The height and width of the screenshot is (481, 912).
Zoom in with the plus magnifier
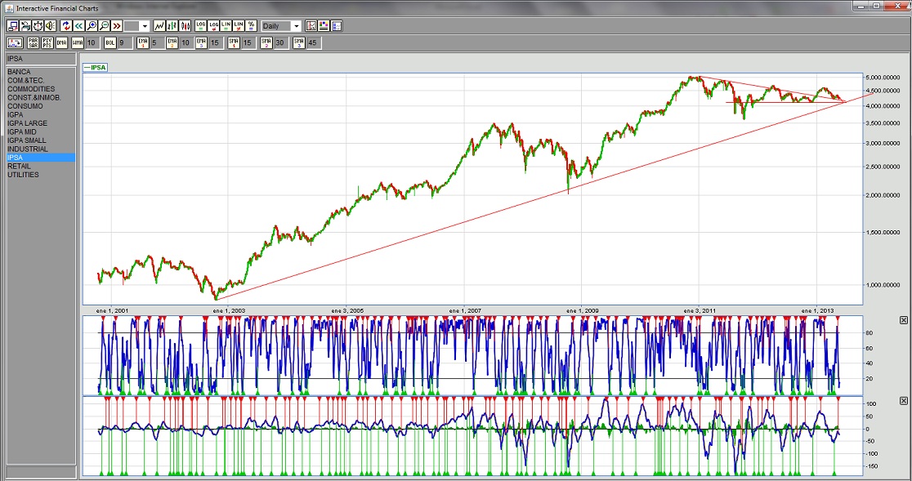pos(92,26)
